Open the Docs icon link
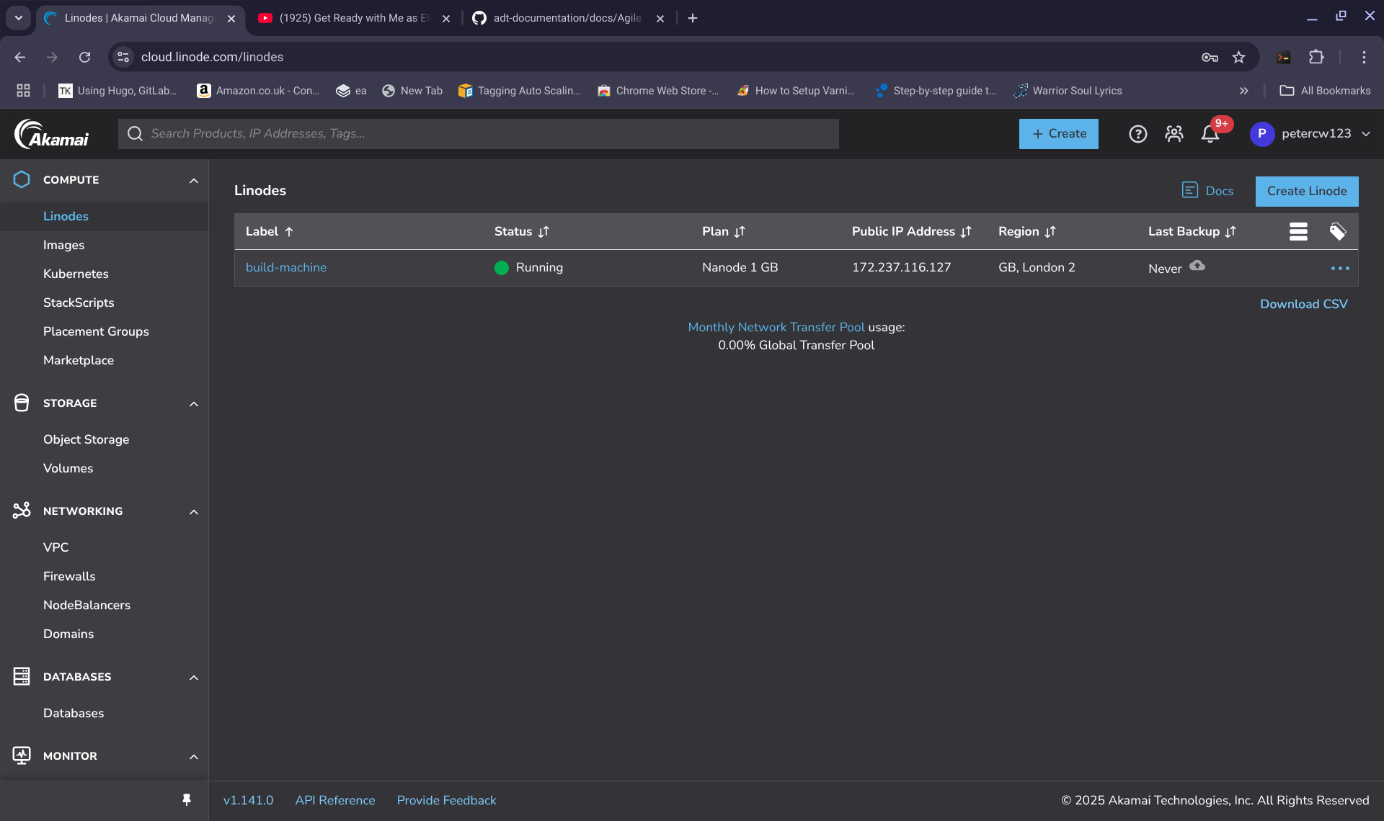Screen dimensions: 1384x821 pos(1207,191)
